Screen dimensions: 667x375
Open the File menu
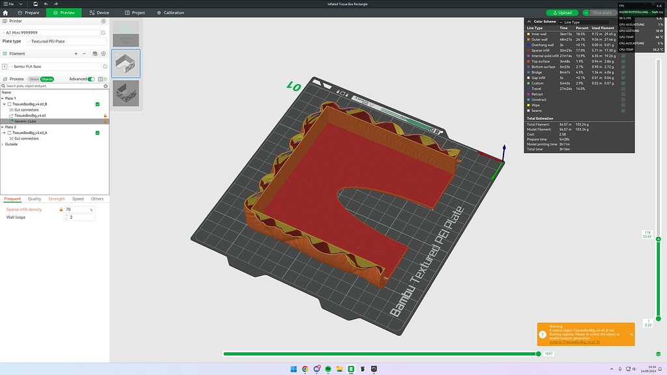[9, 4]
